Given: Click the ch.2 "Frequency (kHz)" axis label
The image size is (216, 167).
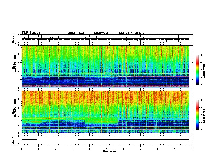Looking at the screenshot, I should click(15, 109).
